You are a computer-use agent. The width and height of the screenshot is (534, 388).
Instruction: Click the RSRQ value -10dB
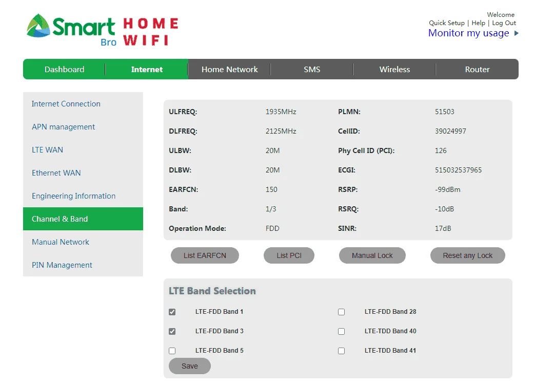[444, 209]
